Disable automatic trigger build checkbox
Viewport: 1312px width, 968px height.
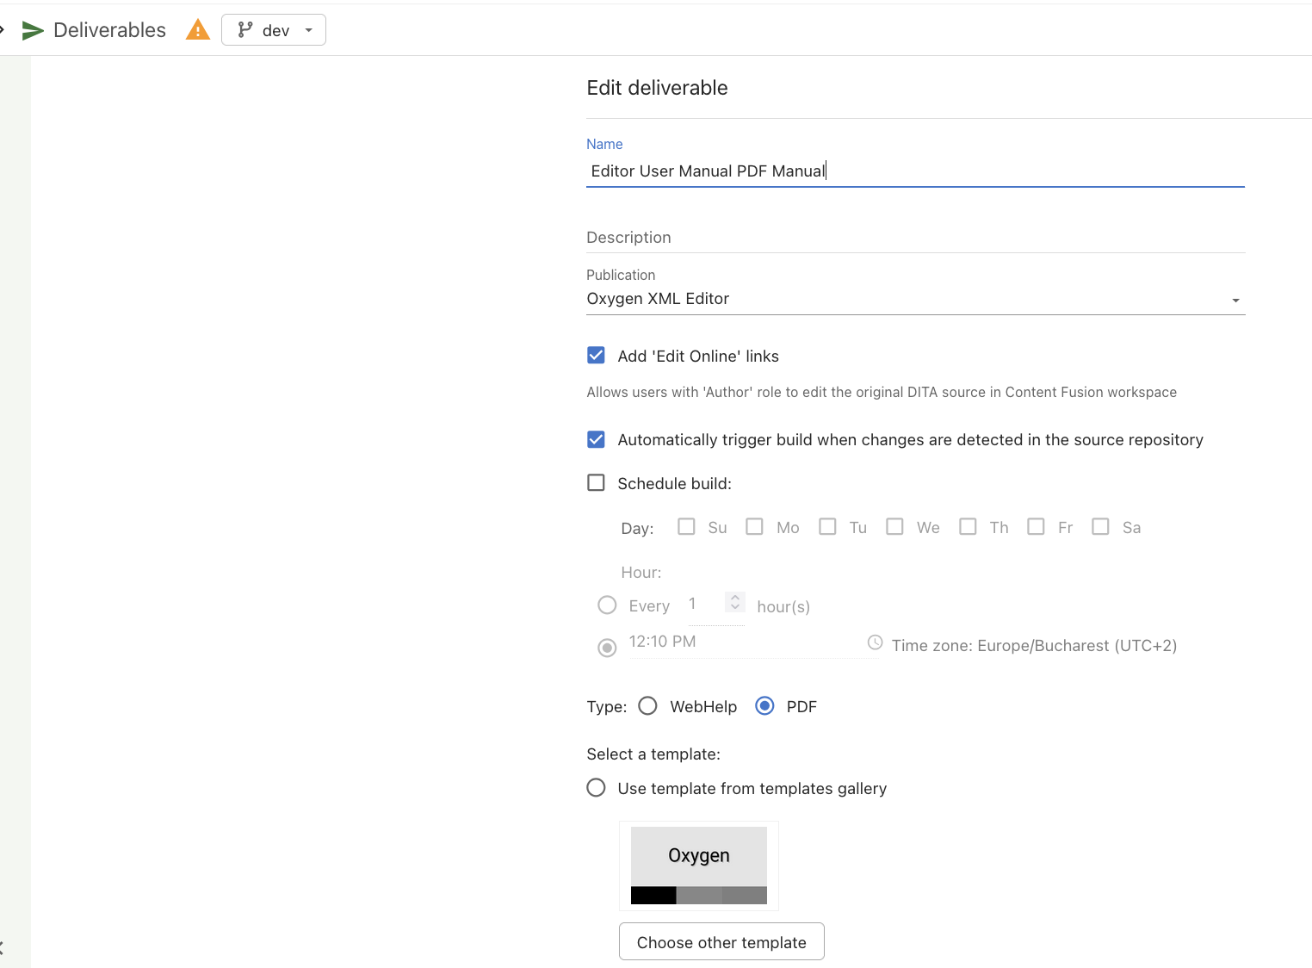click(x=596, y=440)
